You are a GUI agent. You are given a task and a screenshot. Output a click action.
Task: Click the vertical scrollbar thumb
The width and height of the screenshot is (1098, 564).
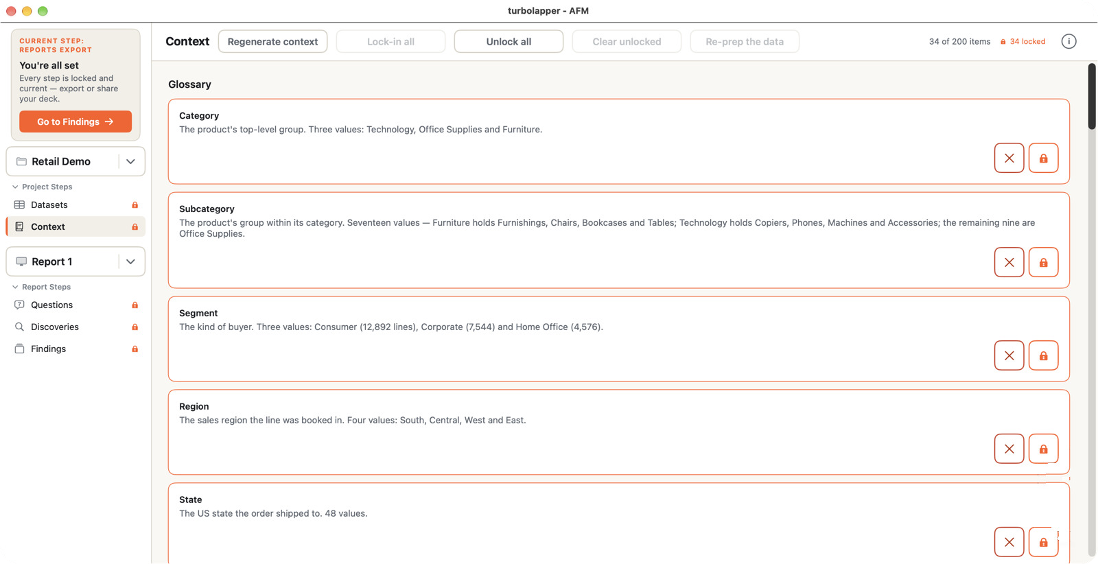pos(1092,96)
